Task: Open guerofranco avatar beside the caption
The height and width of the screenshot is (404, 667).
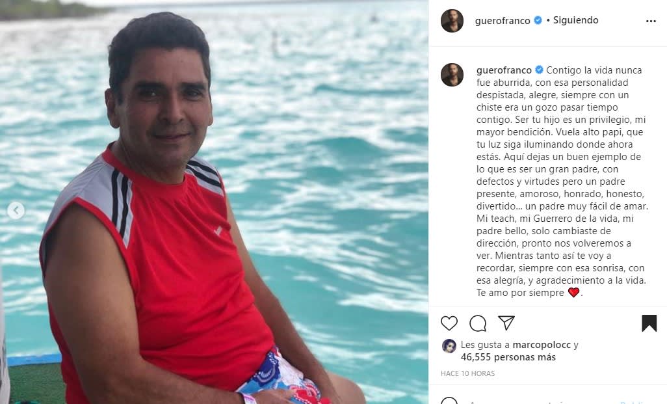Action: coord(452,75)
